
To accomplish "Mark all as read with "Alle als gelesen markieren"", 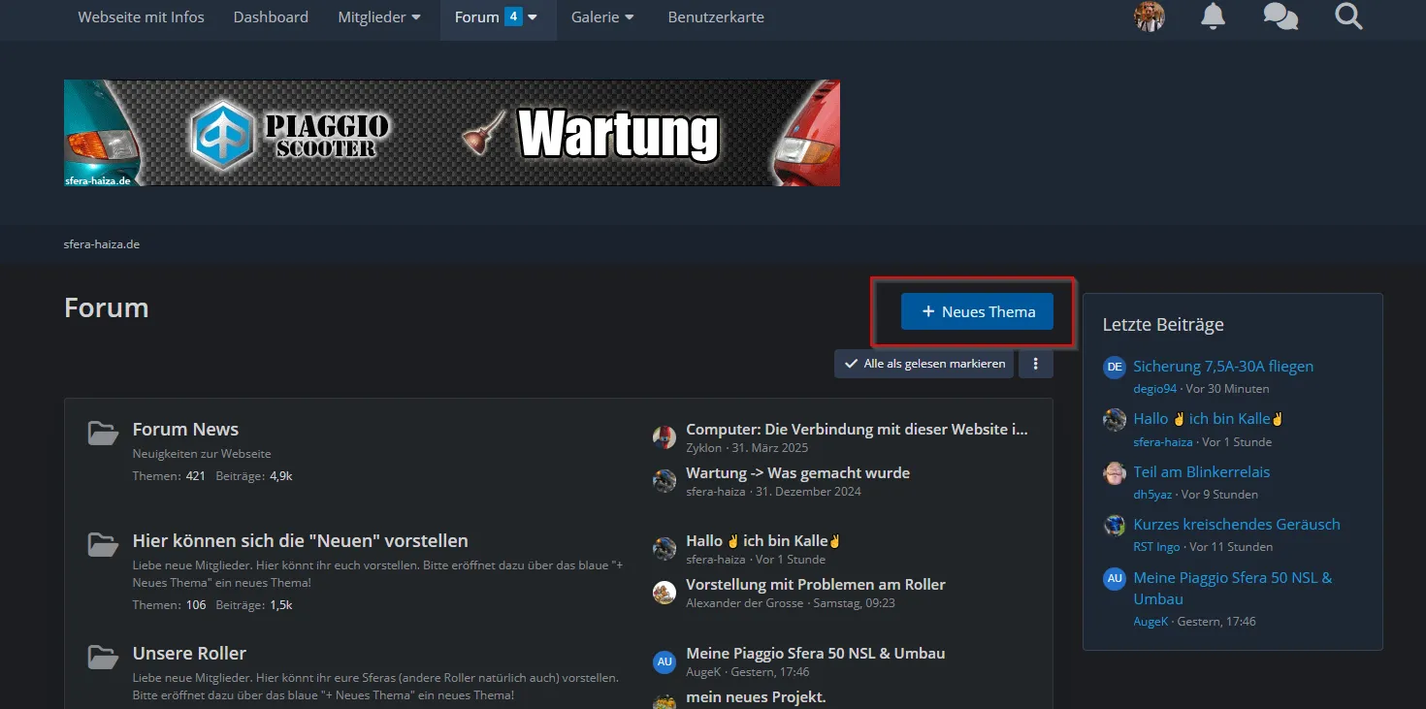I will [924, 364].
